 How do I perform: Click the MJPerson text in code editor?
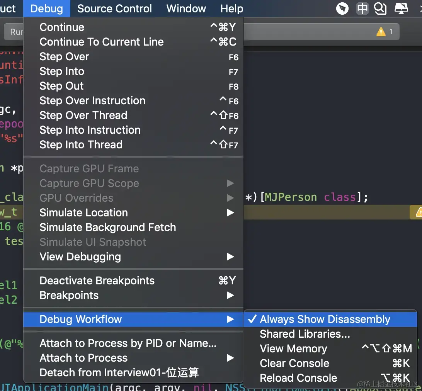[291, 197]
